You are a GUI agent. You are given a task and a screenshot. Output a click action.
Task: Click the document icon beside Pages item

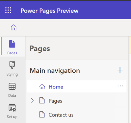(42, 100)
